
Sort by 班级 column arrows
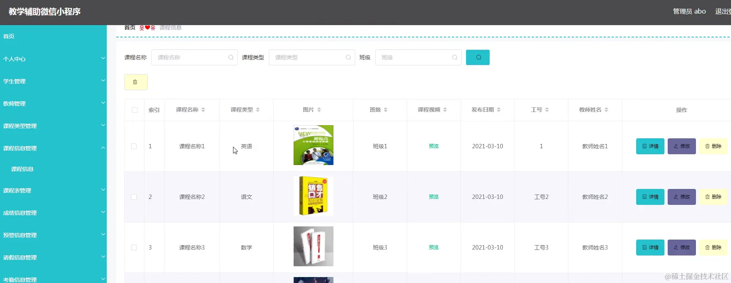[386, 110]
